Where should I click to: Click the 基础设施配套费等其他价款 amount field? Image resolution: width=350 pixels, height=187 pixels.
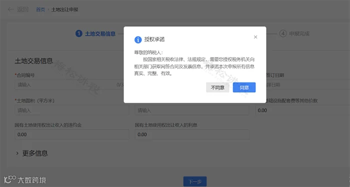[302, 110]
